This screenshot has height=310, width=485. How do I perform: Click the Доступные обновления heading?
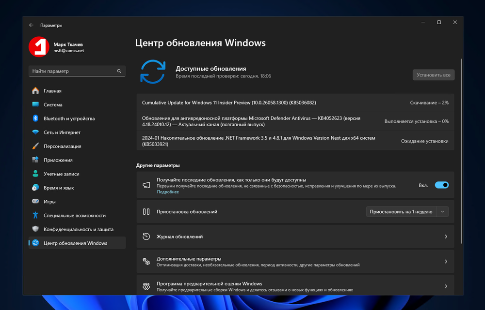coord(211,69)
